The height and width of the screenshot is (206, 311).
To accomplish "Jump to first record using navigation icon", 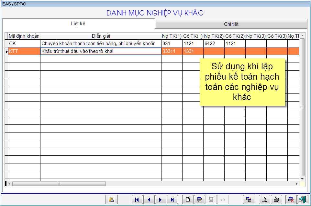I will [x=137, y=200].
